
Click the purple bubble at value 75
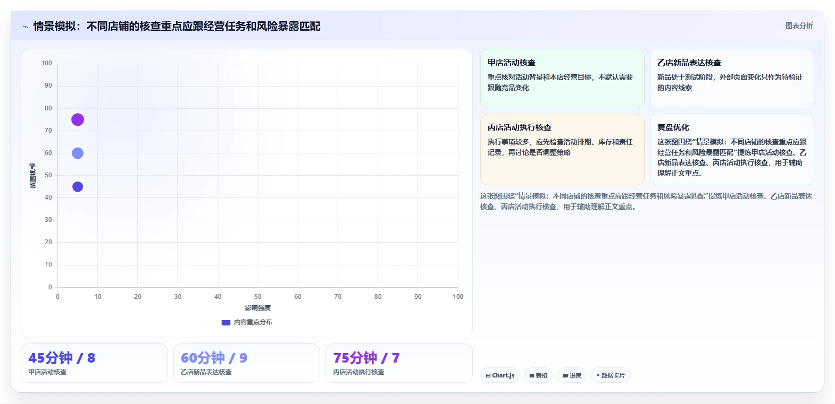pos(78,119)
